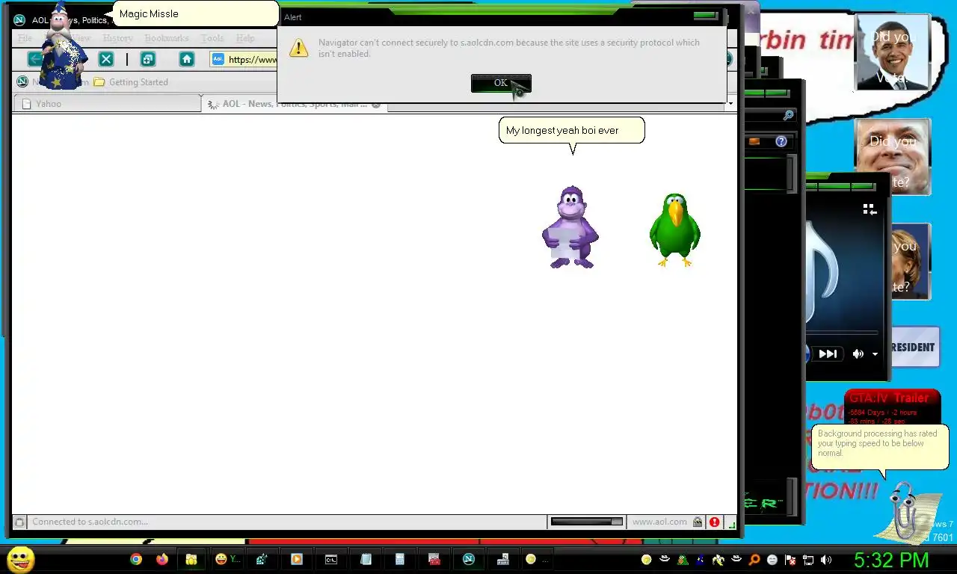Open the calculator taskbar button

tap(400, 559)
